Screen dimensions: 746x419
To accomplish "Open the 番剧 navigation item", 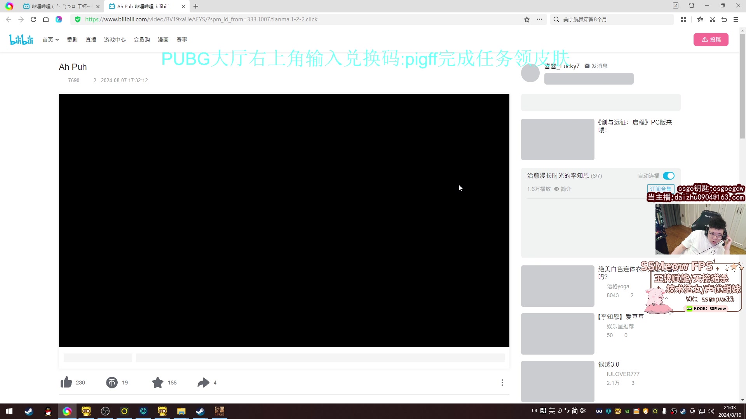I will [72, 40].
